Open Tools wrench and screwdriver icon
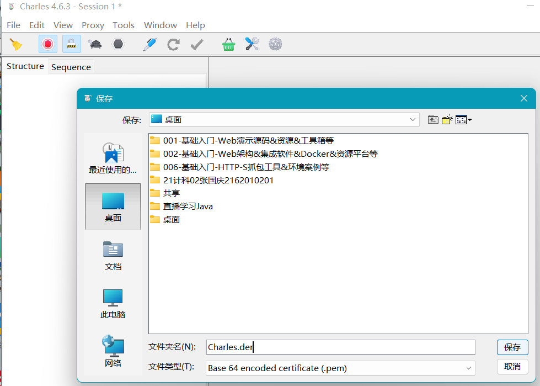Image resolution: width=540 pixels, height=386 pixels. [x=252, y=44]
